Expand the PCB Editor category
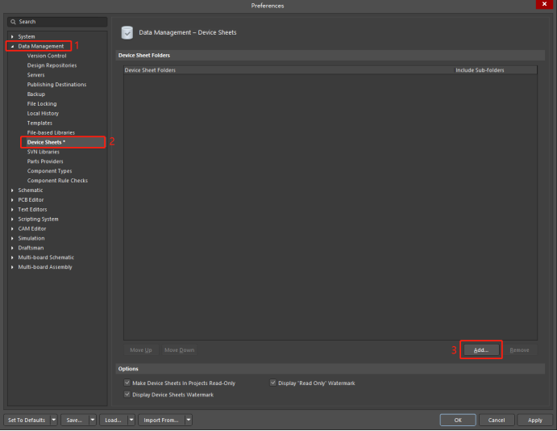 point(12,199)
